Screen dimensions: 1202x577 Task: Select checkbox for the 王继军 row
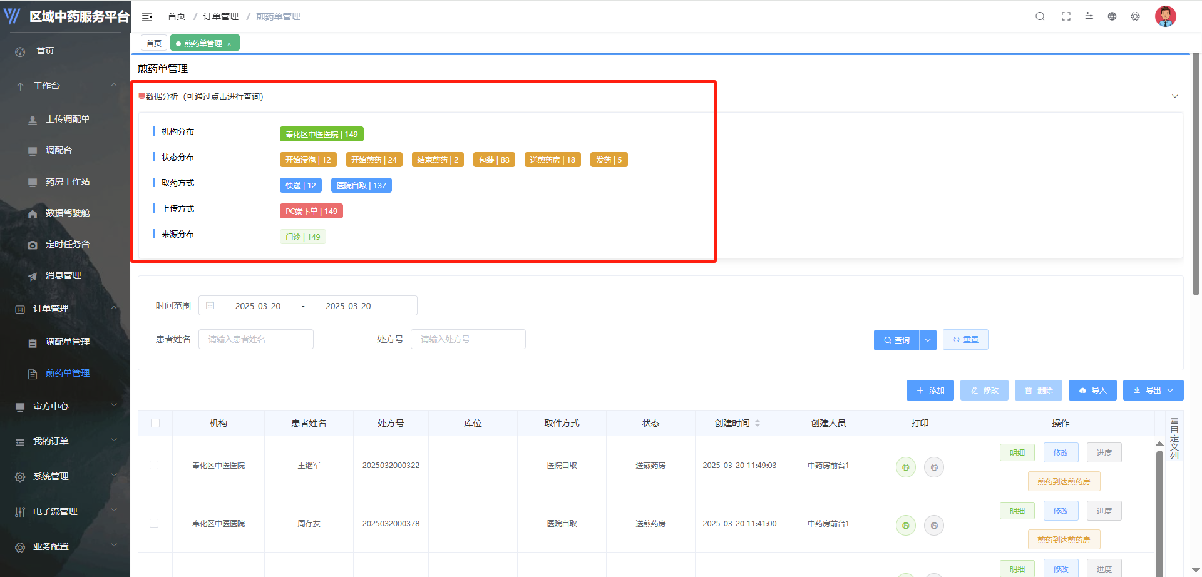154,465
